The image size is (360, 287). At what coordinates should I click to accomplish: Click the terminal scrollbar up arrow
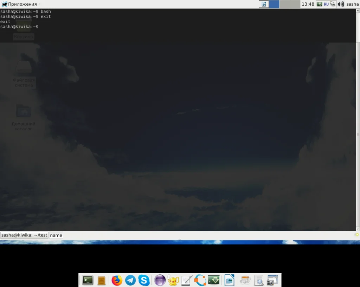point(358,10)
